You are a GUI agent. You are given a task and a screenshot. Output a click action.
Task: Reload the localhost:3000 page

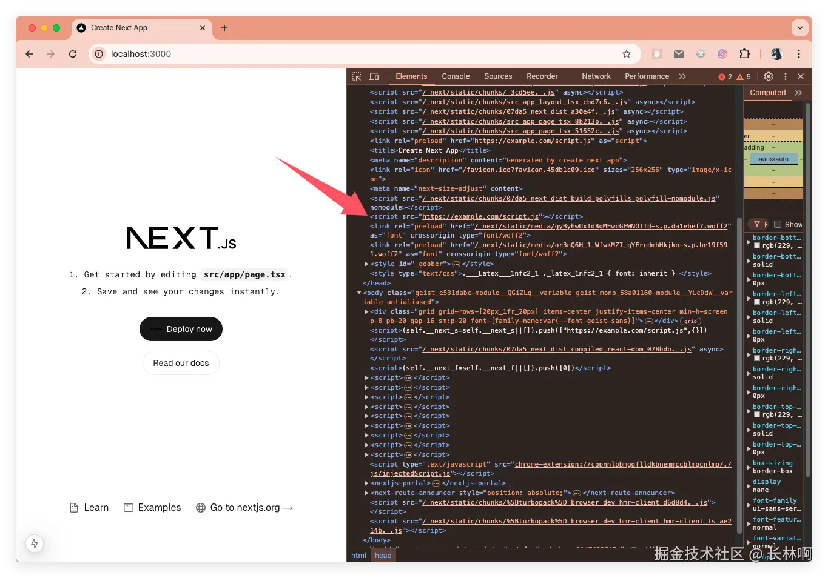pyautogui.click(x=73, y=54)
